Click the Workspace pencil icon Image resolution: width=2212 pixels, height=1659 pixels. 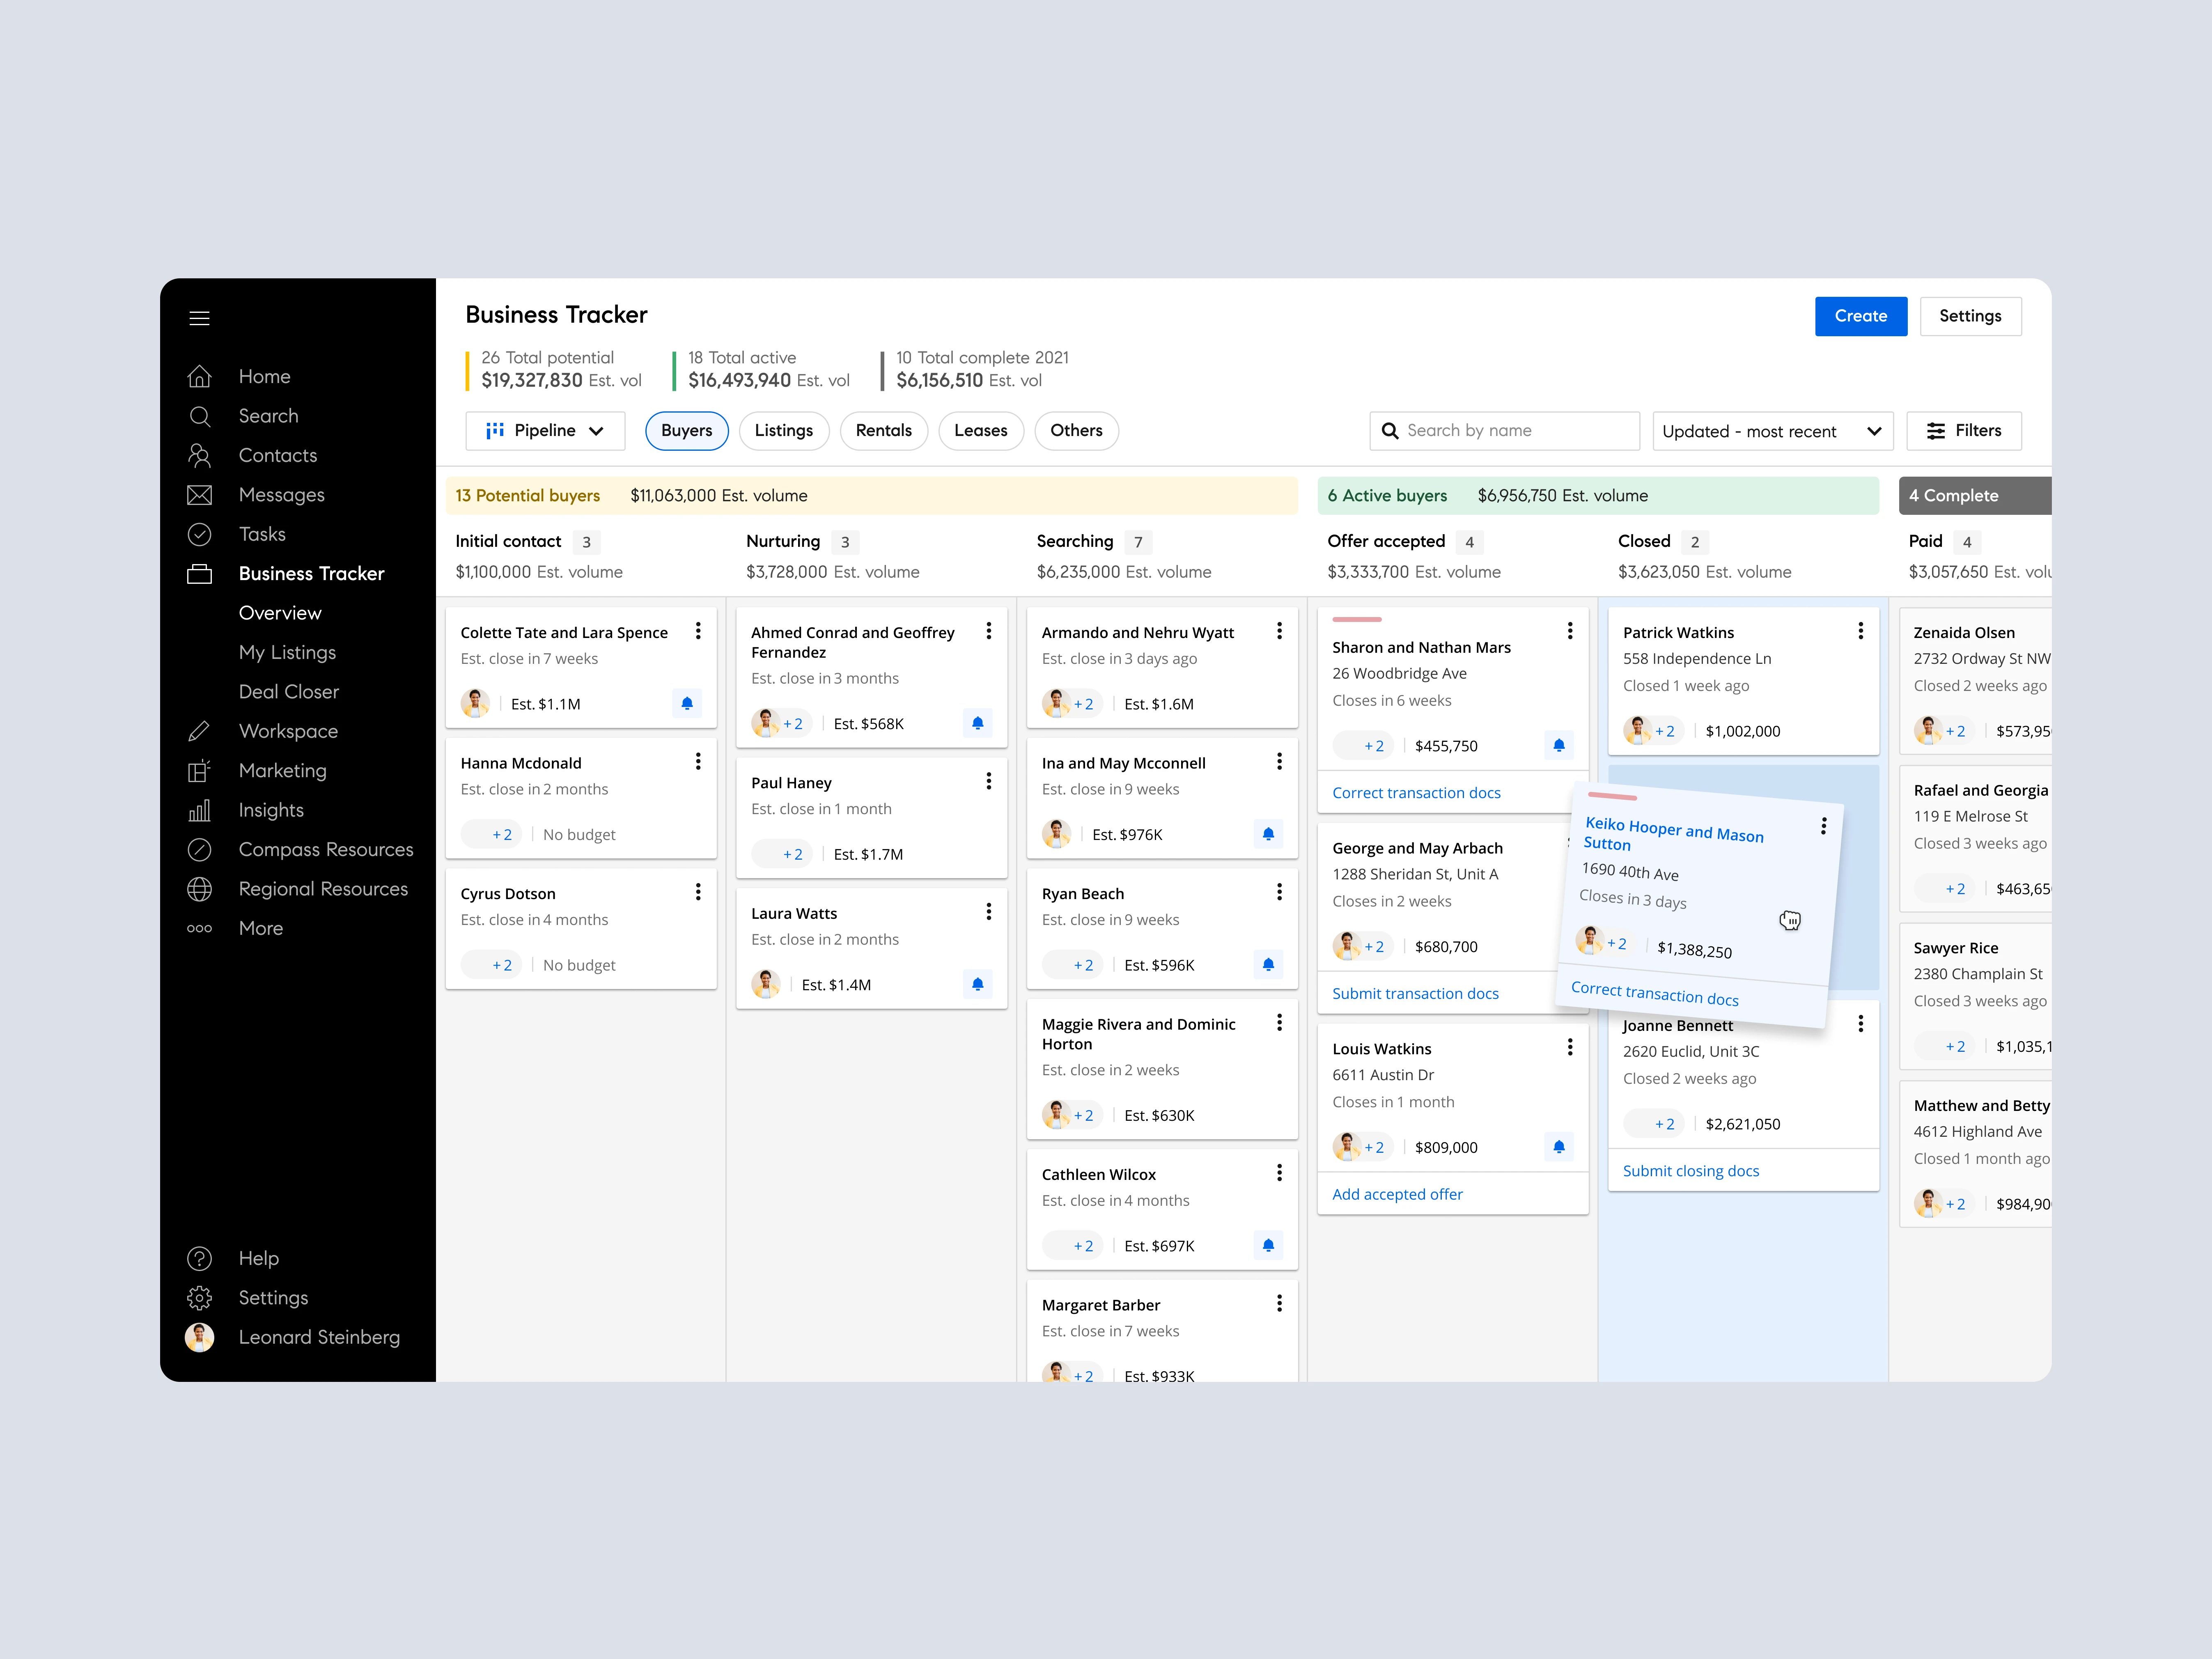(x=199, y=731)
